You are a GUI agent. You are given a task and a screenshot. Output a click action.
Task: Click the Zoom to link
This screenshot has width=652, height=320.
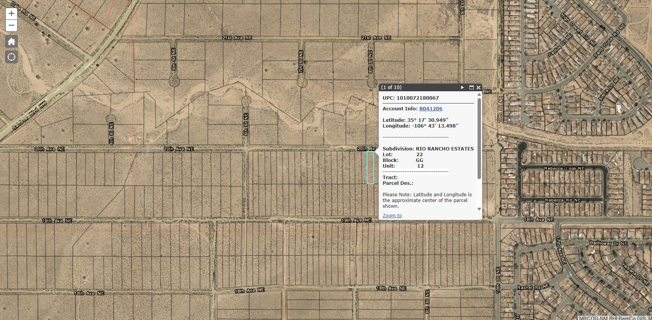tap(392, 216)
